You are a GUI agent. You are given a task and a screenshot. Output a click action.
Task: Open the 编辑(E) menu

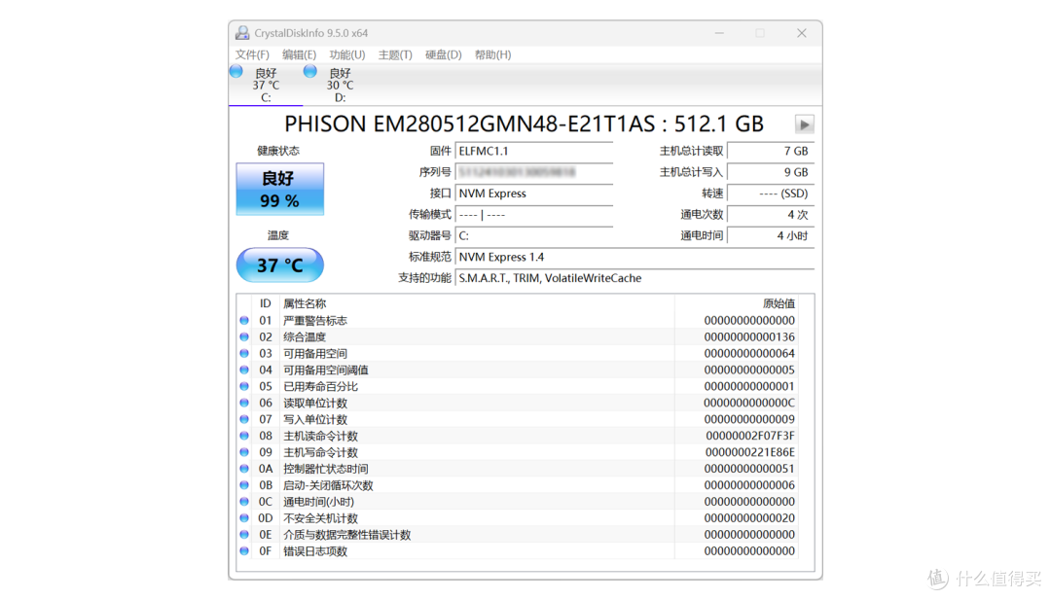[x=299, y=54]
